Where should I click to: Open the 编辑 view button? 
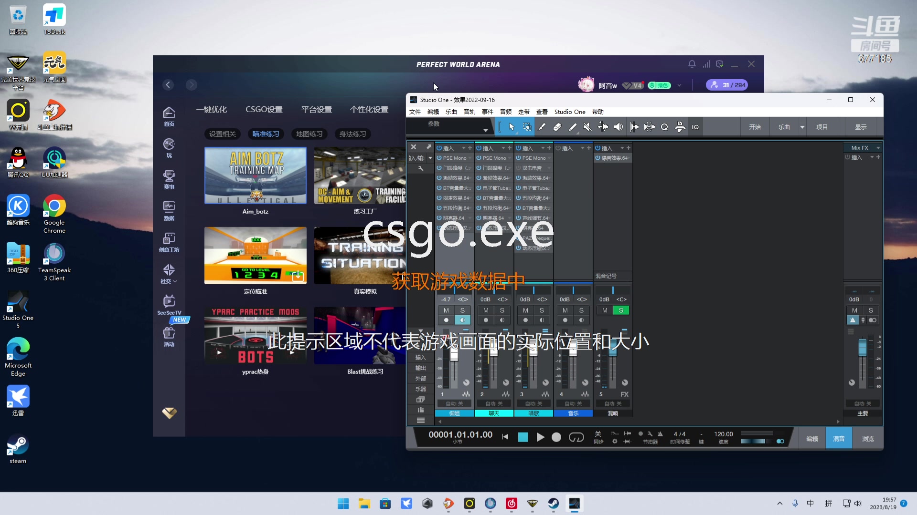812,439
